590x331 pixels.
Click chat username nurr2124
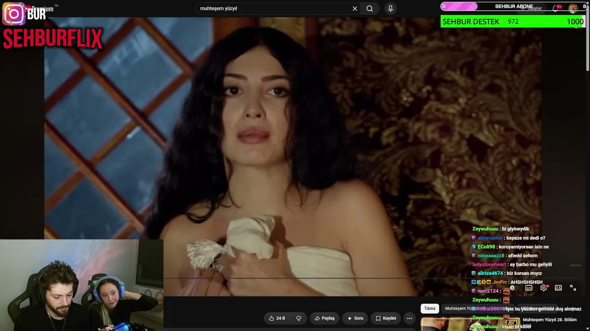click(488, 291)
